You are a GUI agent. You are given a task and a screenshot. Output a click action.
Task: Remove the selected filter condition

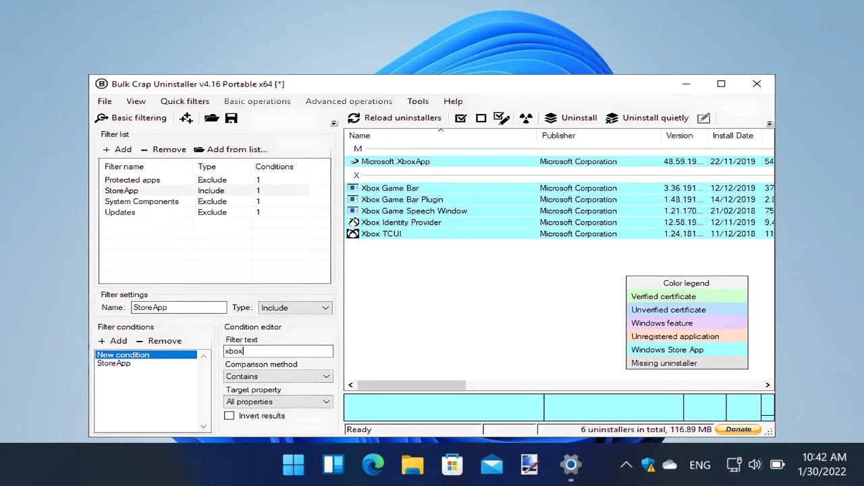[159, 341]
